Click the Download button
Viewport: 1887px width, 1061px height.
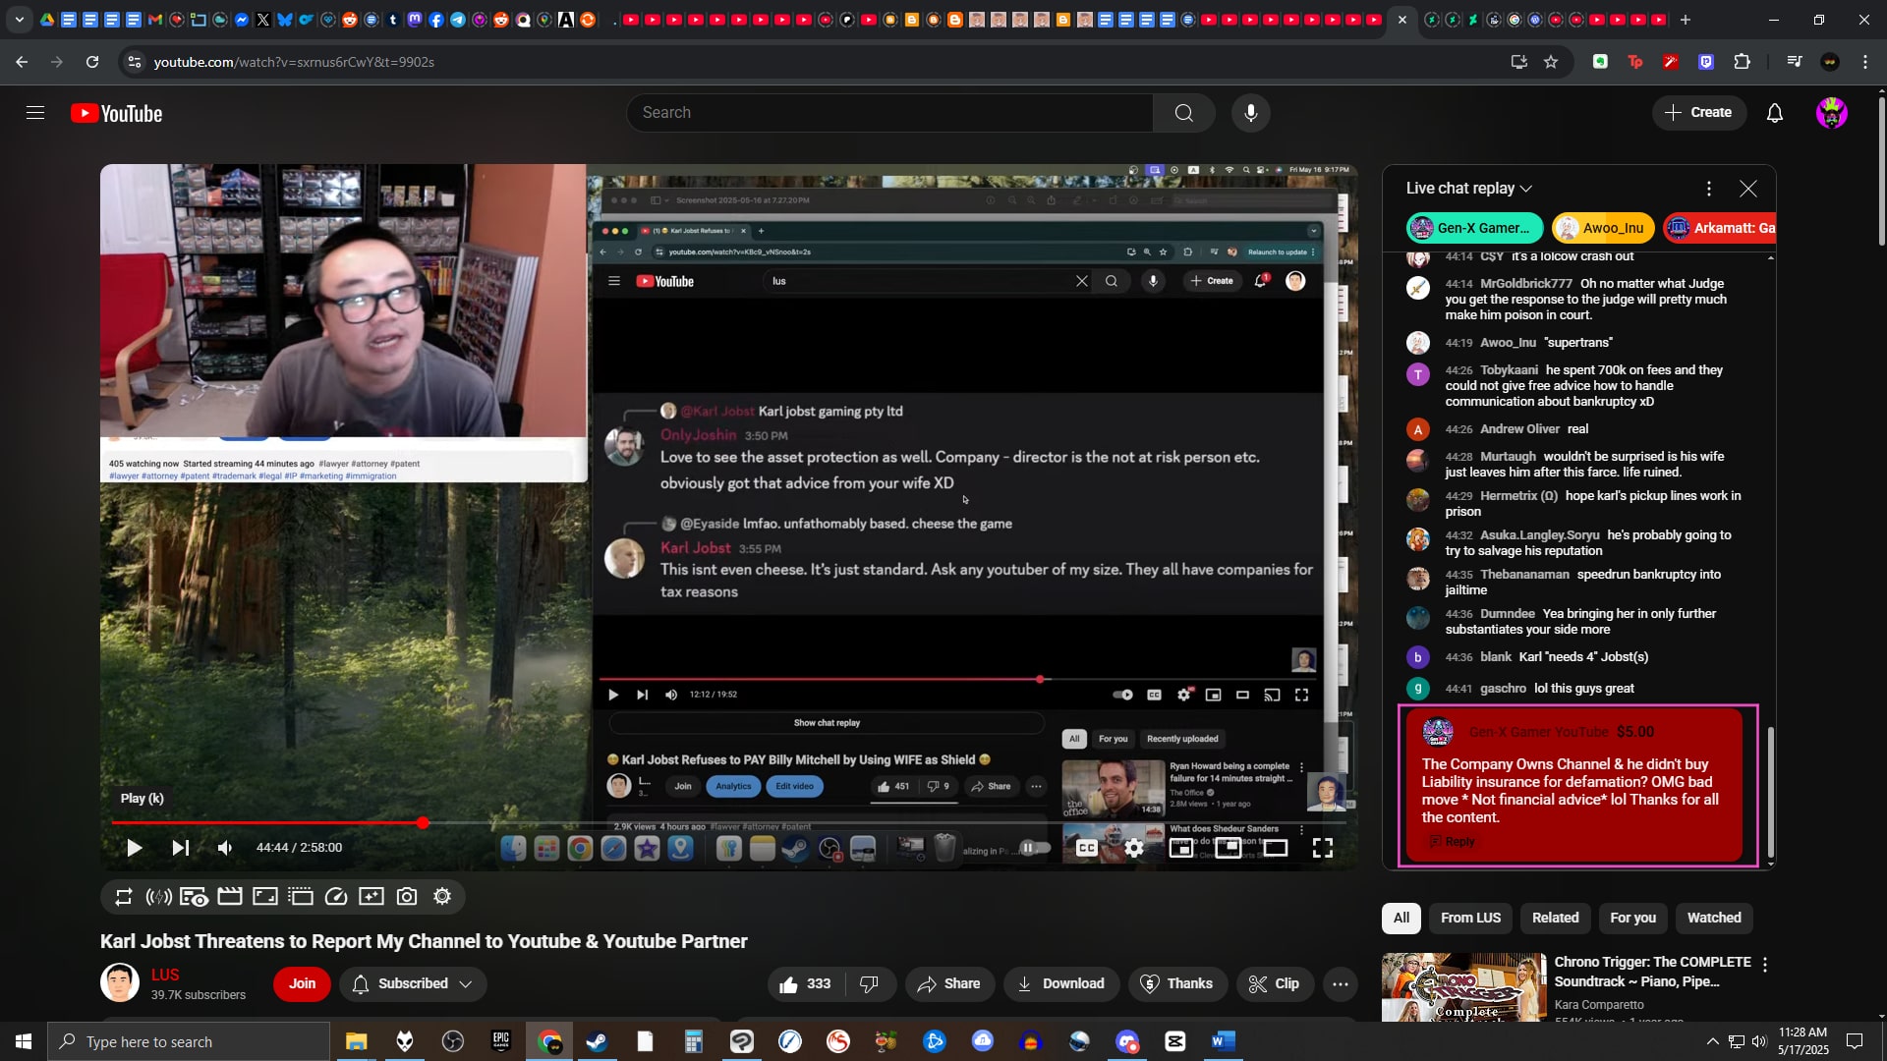pyautogui.click(x=1060, y=983)
